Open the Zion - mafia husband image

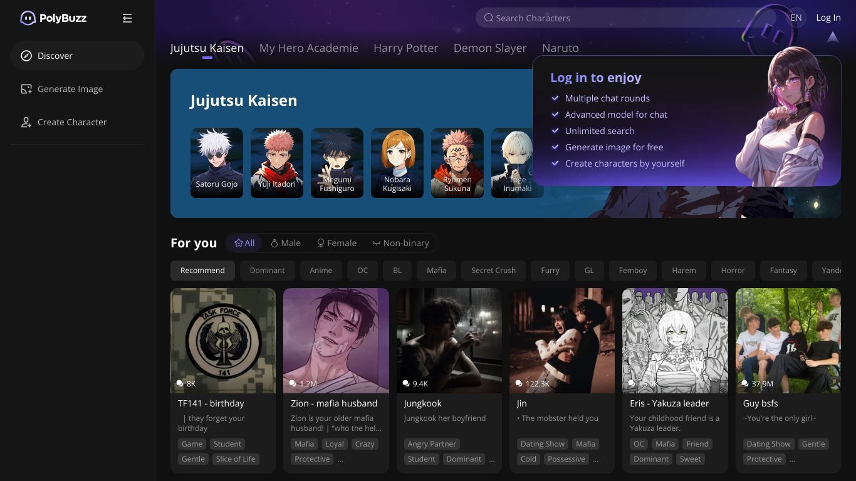click(336, 341)
